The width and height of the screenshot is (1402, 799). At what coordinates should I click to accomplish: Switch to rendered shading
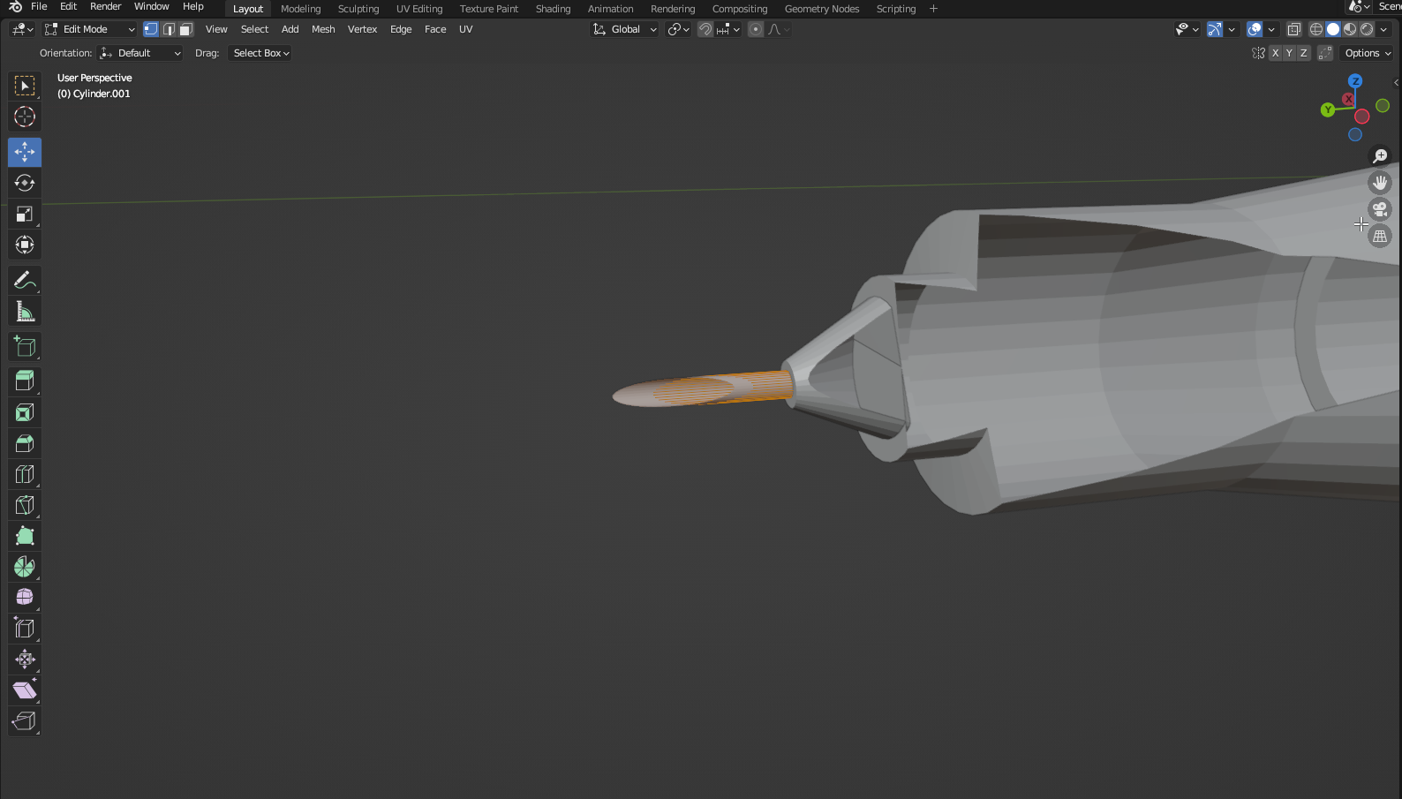pos(1367,29)
